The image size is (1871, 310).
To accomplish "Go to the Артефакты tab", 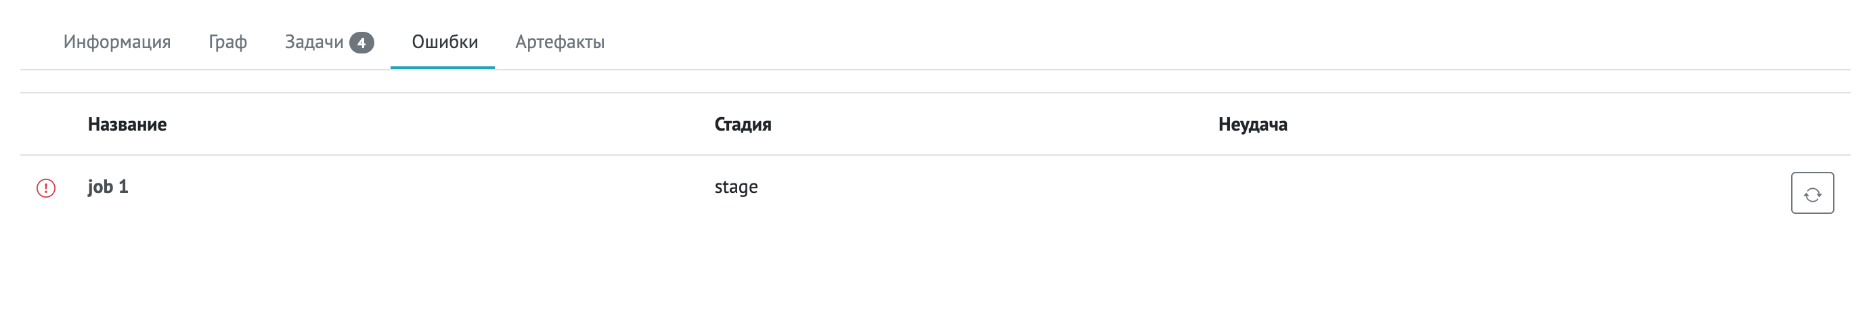I will point(560,42).
